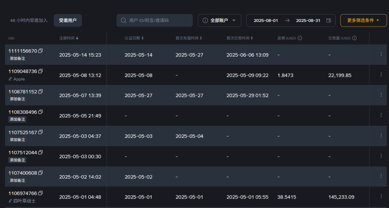Copy UID 1109048736 using copy icon
389x208 pixels.
tap(40, 71)
